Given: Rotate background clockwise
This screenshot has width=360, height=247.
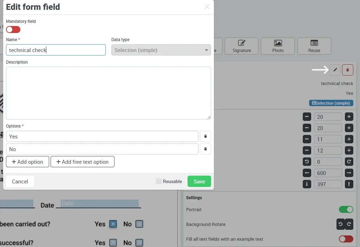Looking at the screenshot, I should pos(349,224).
